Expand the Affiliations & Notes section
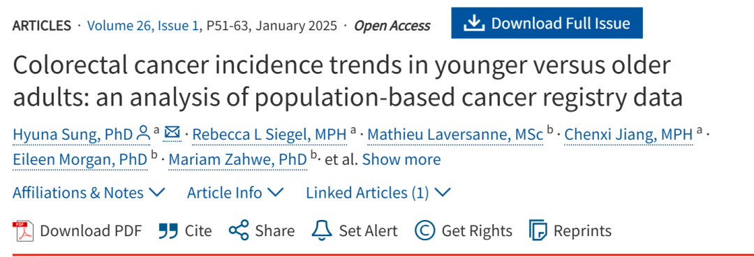This screenshot has height=257, width=754. point(89,193)
